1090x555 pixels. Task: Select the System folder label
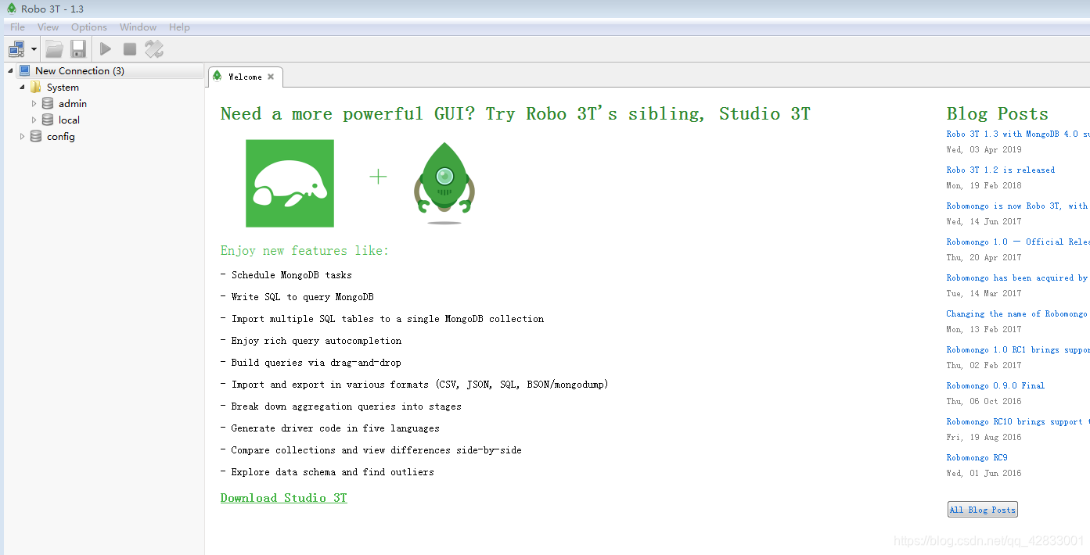[63, 88]
